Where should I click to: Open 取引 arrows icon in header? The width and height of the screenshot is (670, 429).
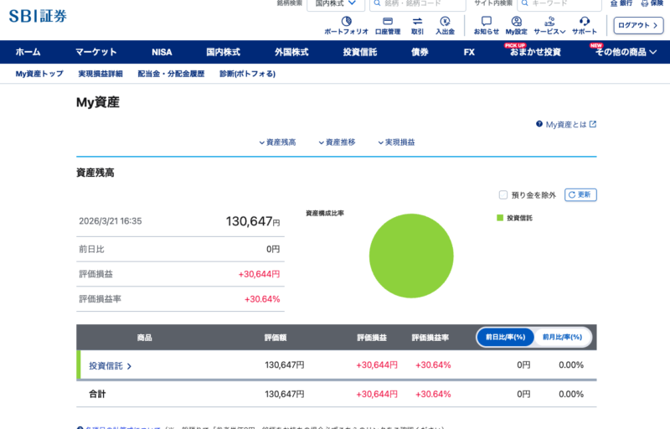coord(417,21)
